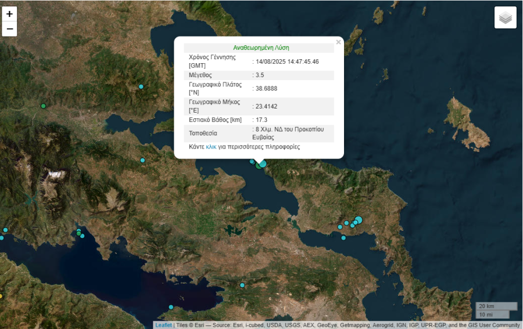Screen dimensions: 523x329
Task: Click the lone cyan marker south of the eastern cluster
Action: click(x=343, y=238)
